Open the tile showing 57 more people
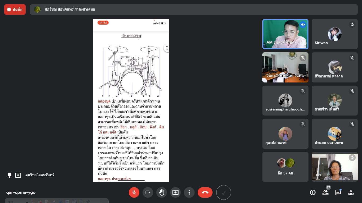362x203 pixels. tap(285, 167)
